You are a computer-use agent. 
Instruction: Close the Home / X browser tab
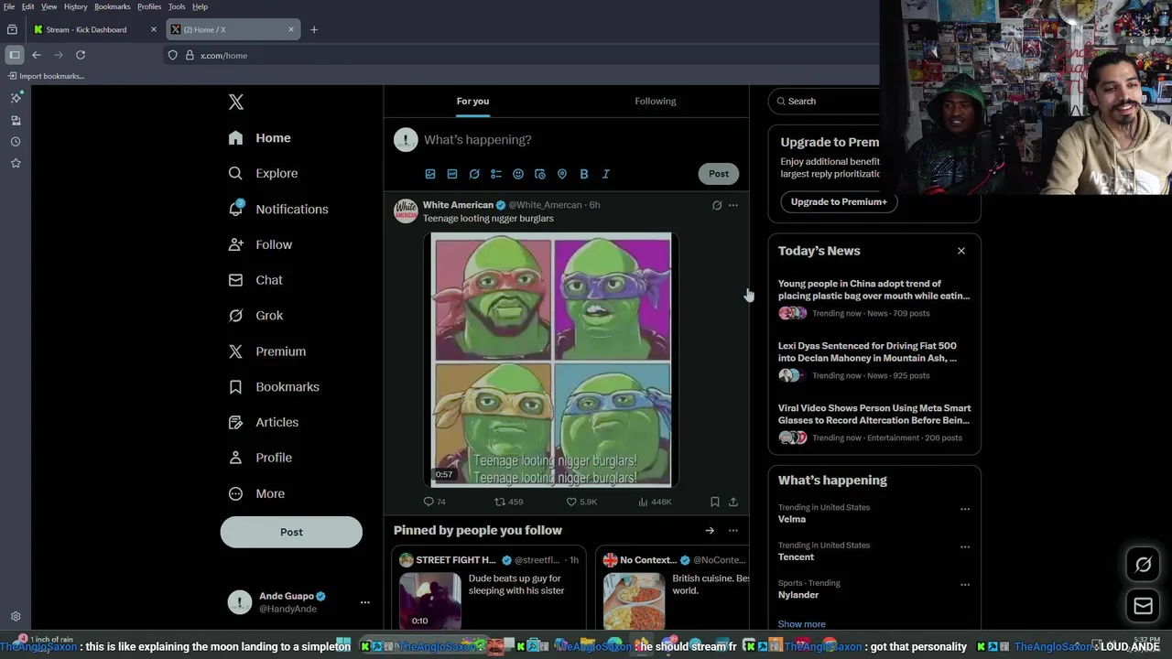[291, 29]
